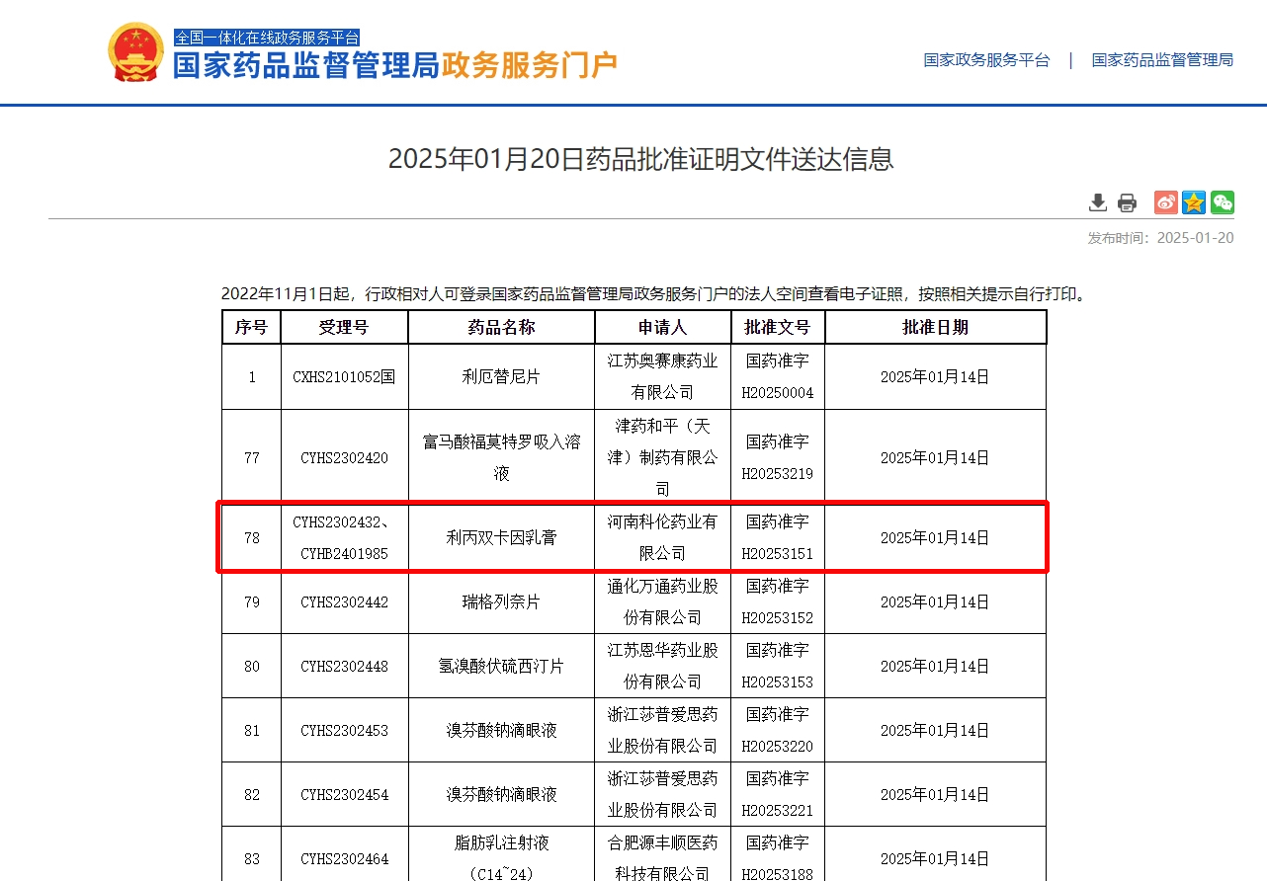Screen dimensions: 1267x881
Task: Select cell CYHS2302454
Action: (x=344, y=795)
